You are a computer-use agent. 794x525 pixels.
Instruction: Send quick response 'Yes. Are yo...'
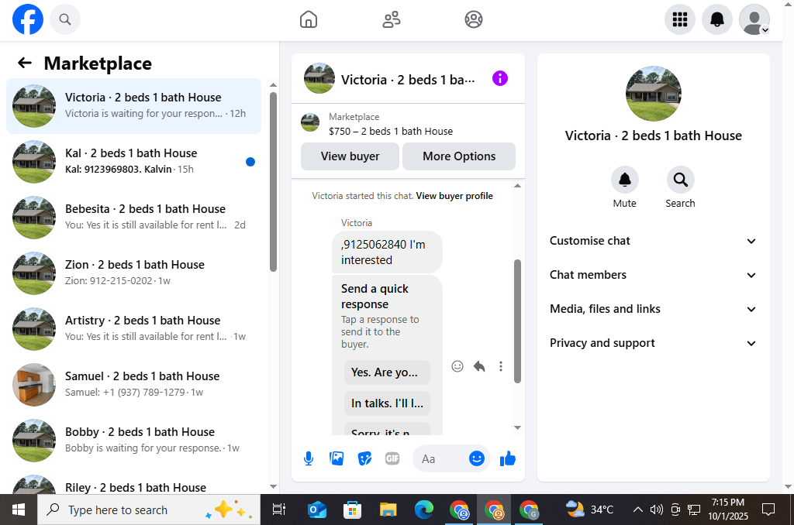(387, 372)
